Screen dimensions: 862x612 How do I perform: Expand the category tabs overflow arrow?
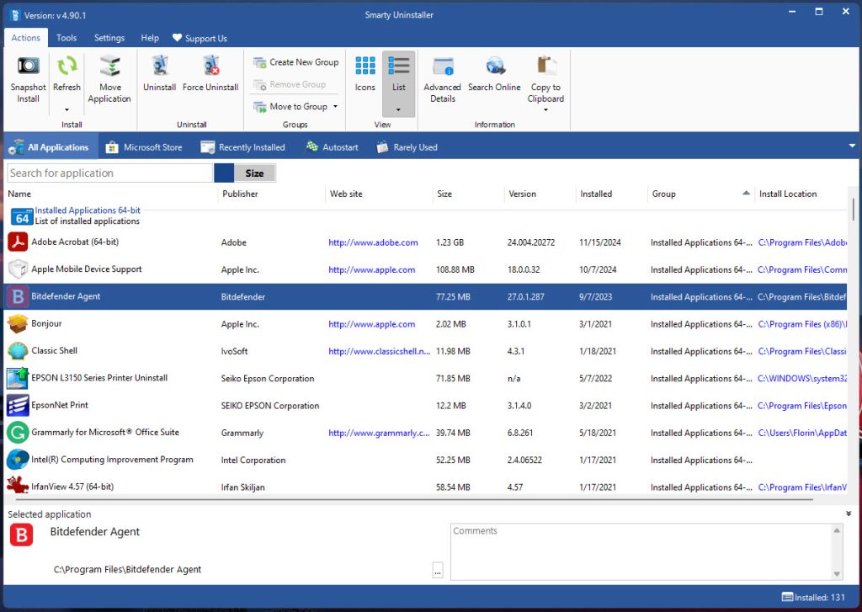(x=852, y=146)
